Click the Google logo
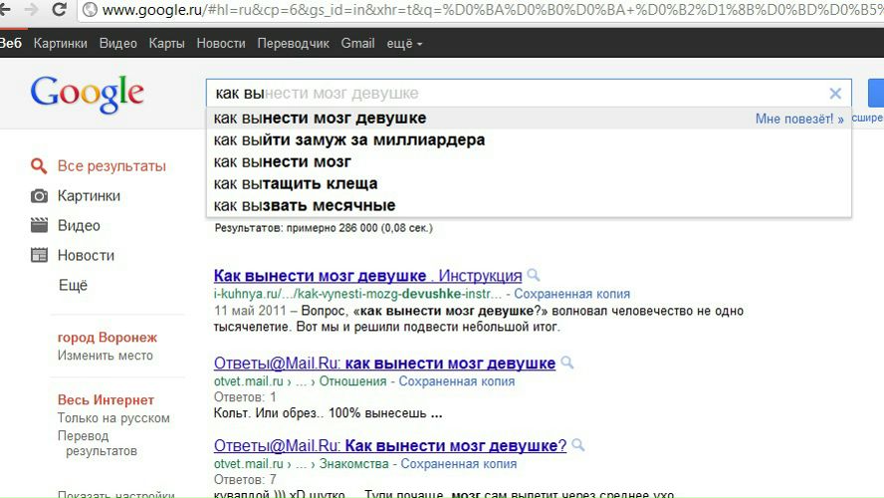Screen dimensions: 884x498 pyautogui.click(x=87, y=93)
